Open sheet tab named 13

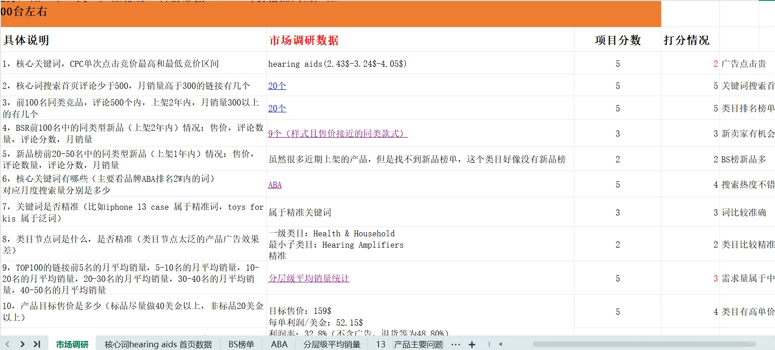(381, 344)
